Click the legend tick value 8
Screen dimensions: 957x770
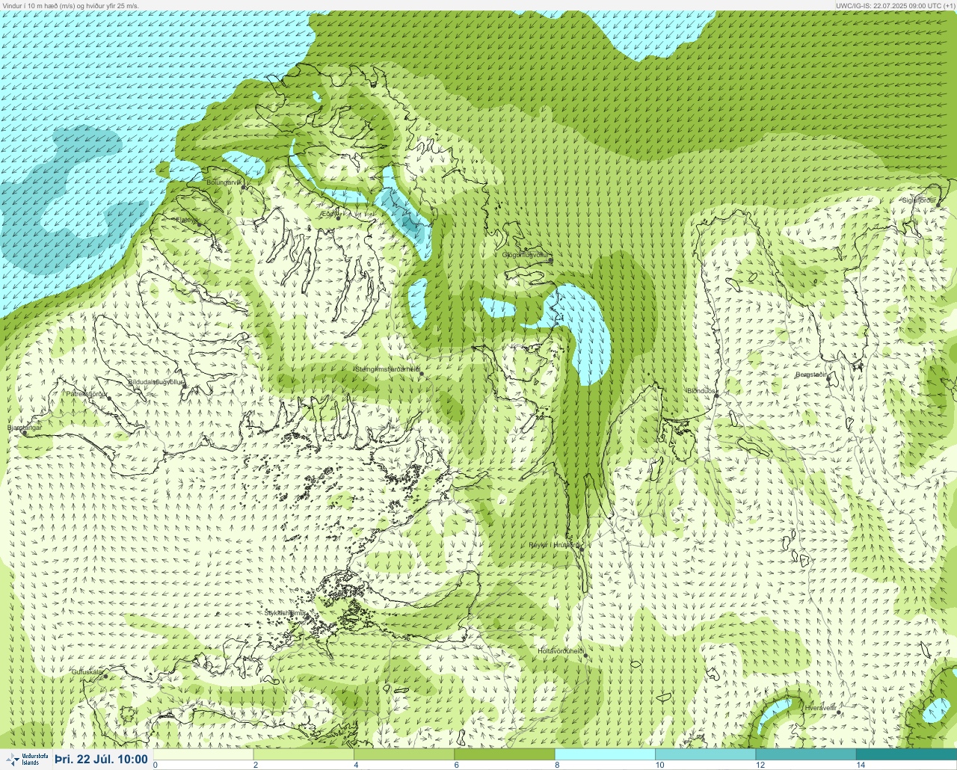tap(557, 765)
